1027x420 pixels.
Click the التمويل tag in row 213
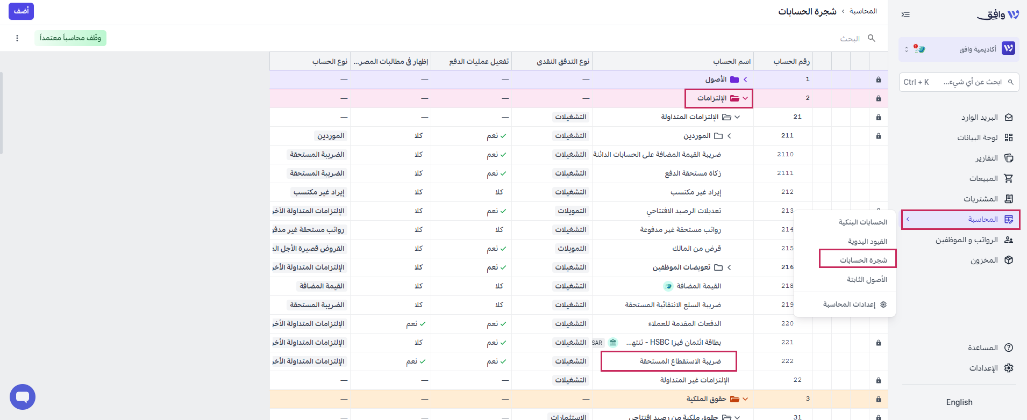pyautogui.click(x=572, y=211)
